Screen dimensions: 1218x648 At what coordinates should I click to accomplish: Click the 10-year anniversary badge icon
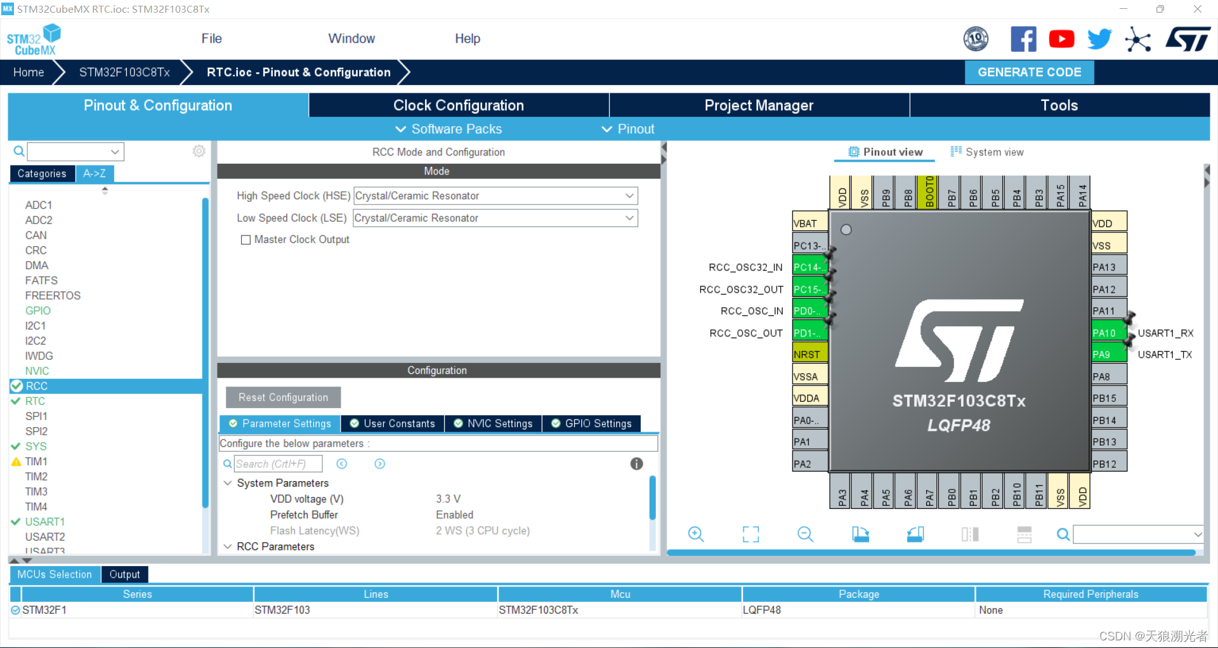pyautogui.click(x=976, y=39)
